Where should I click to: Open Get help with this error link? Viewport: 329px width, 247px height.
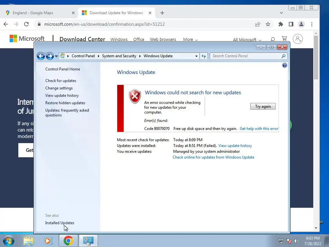pos(259,129)
